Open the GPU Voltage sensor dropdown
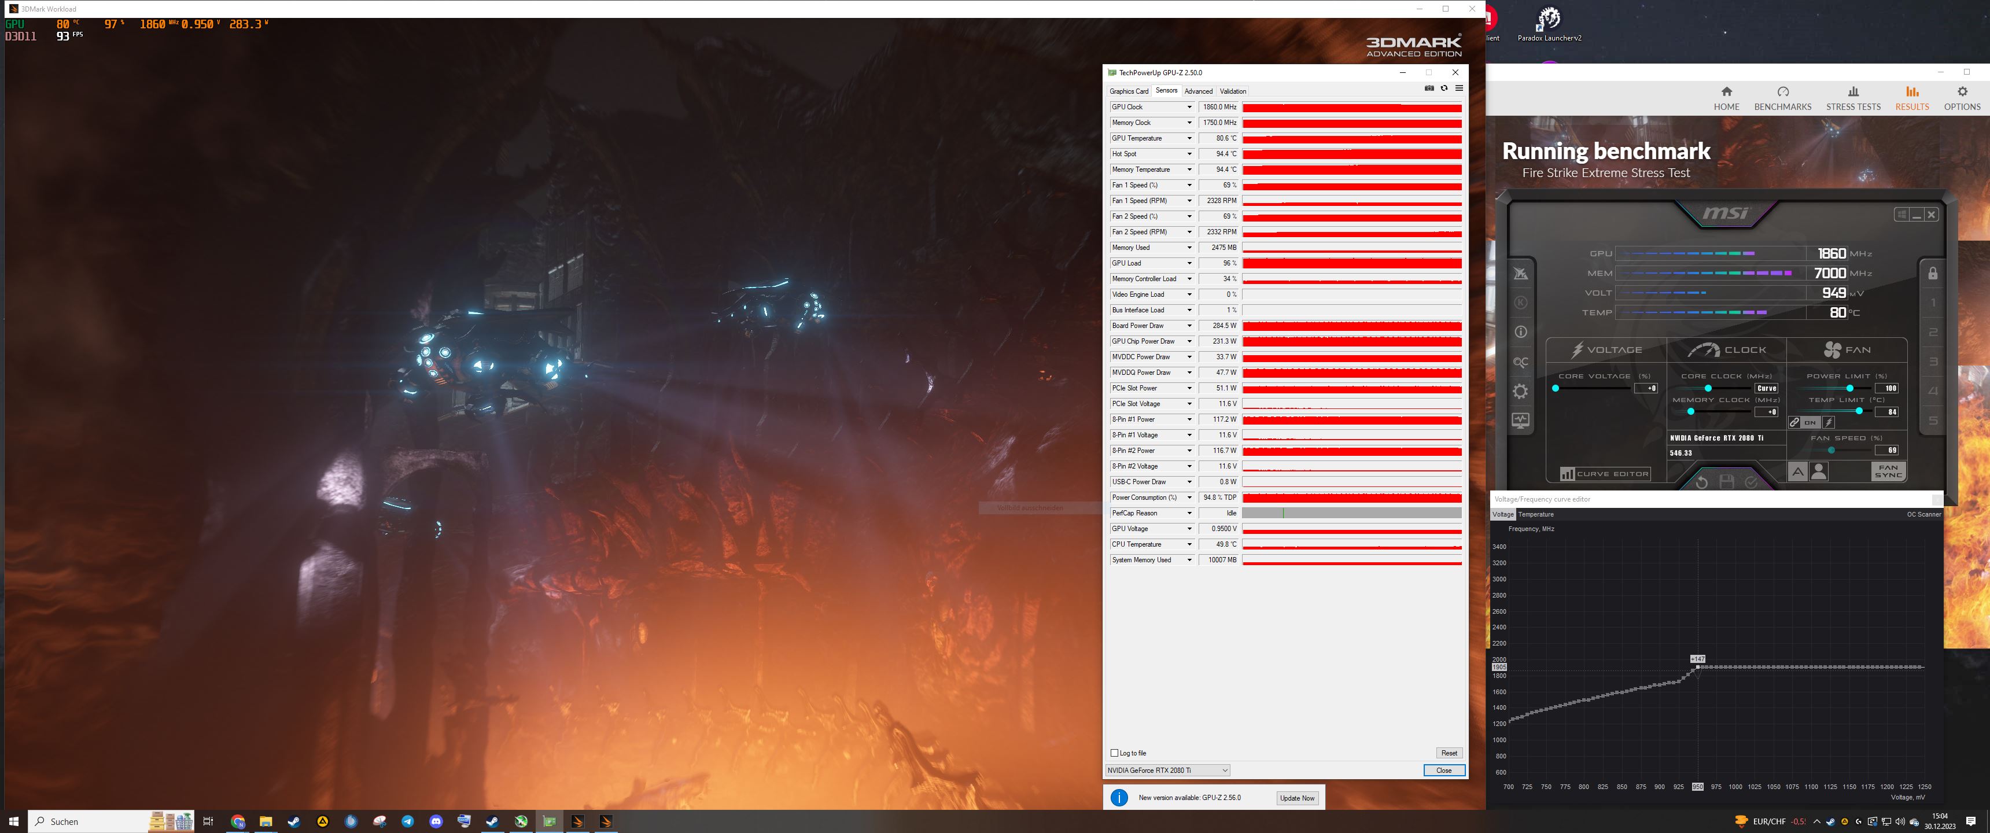This screenshot has width=1990, height=833. tap(1189, 529)
